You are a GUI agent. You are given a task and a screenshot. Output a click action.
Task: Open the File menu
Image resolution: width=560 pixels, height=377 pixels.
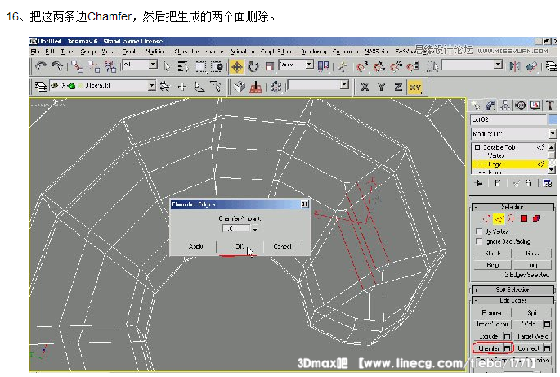coord(34,52)
